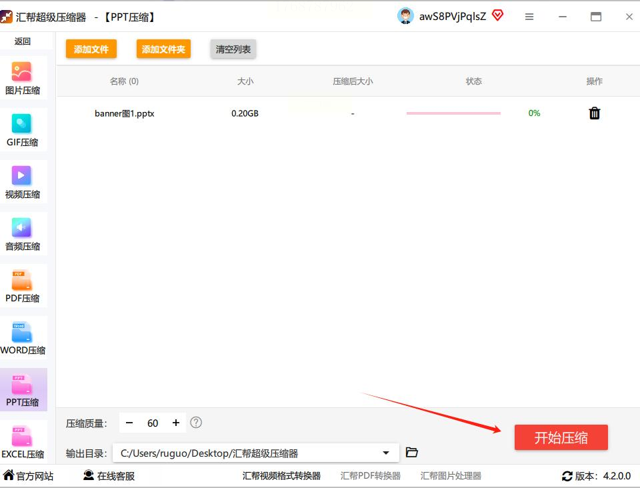Browse output folder with the folder icon

point(411,452)
